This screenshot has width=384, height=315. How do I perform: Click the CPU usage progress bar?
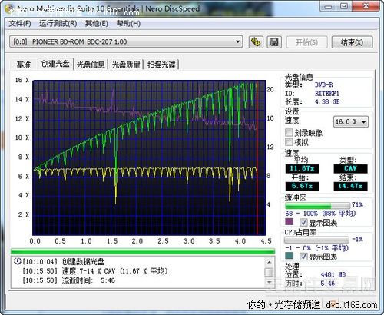(316, 240)
